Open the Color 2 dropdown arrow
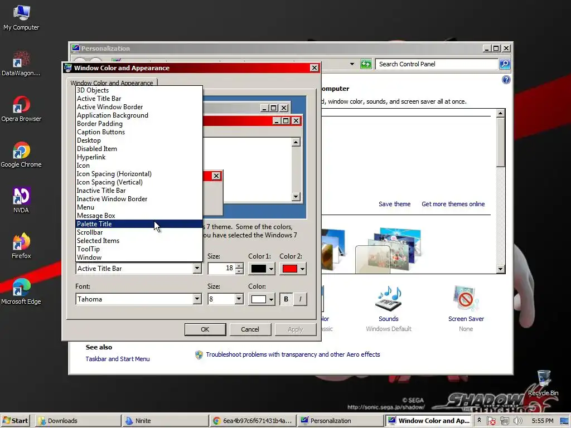 (302, 269)
